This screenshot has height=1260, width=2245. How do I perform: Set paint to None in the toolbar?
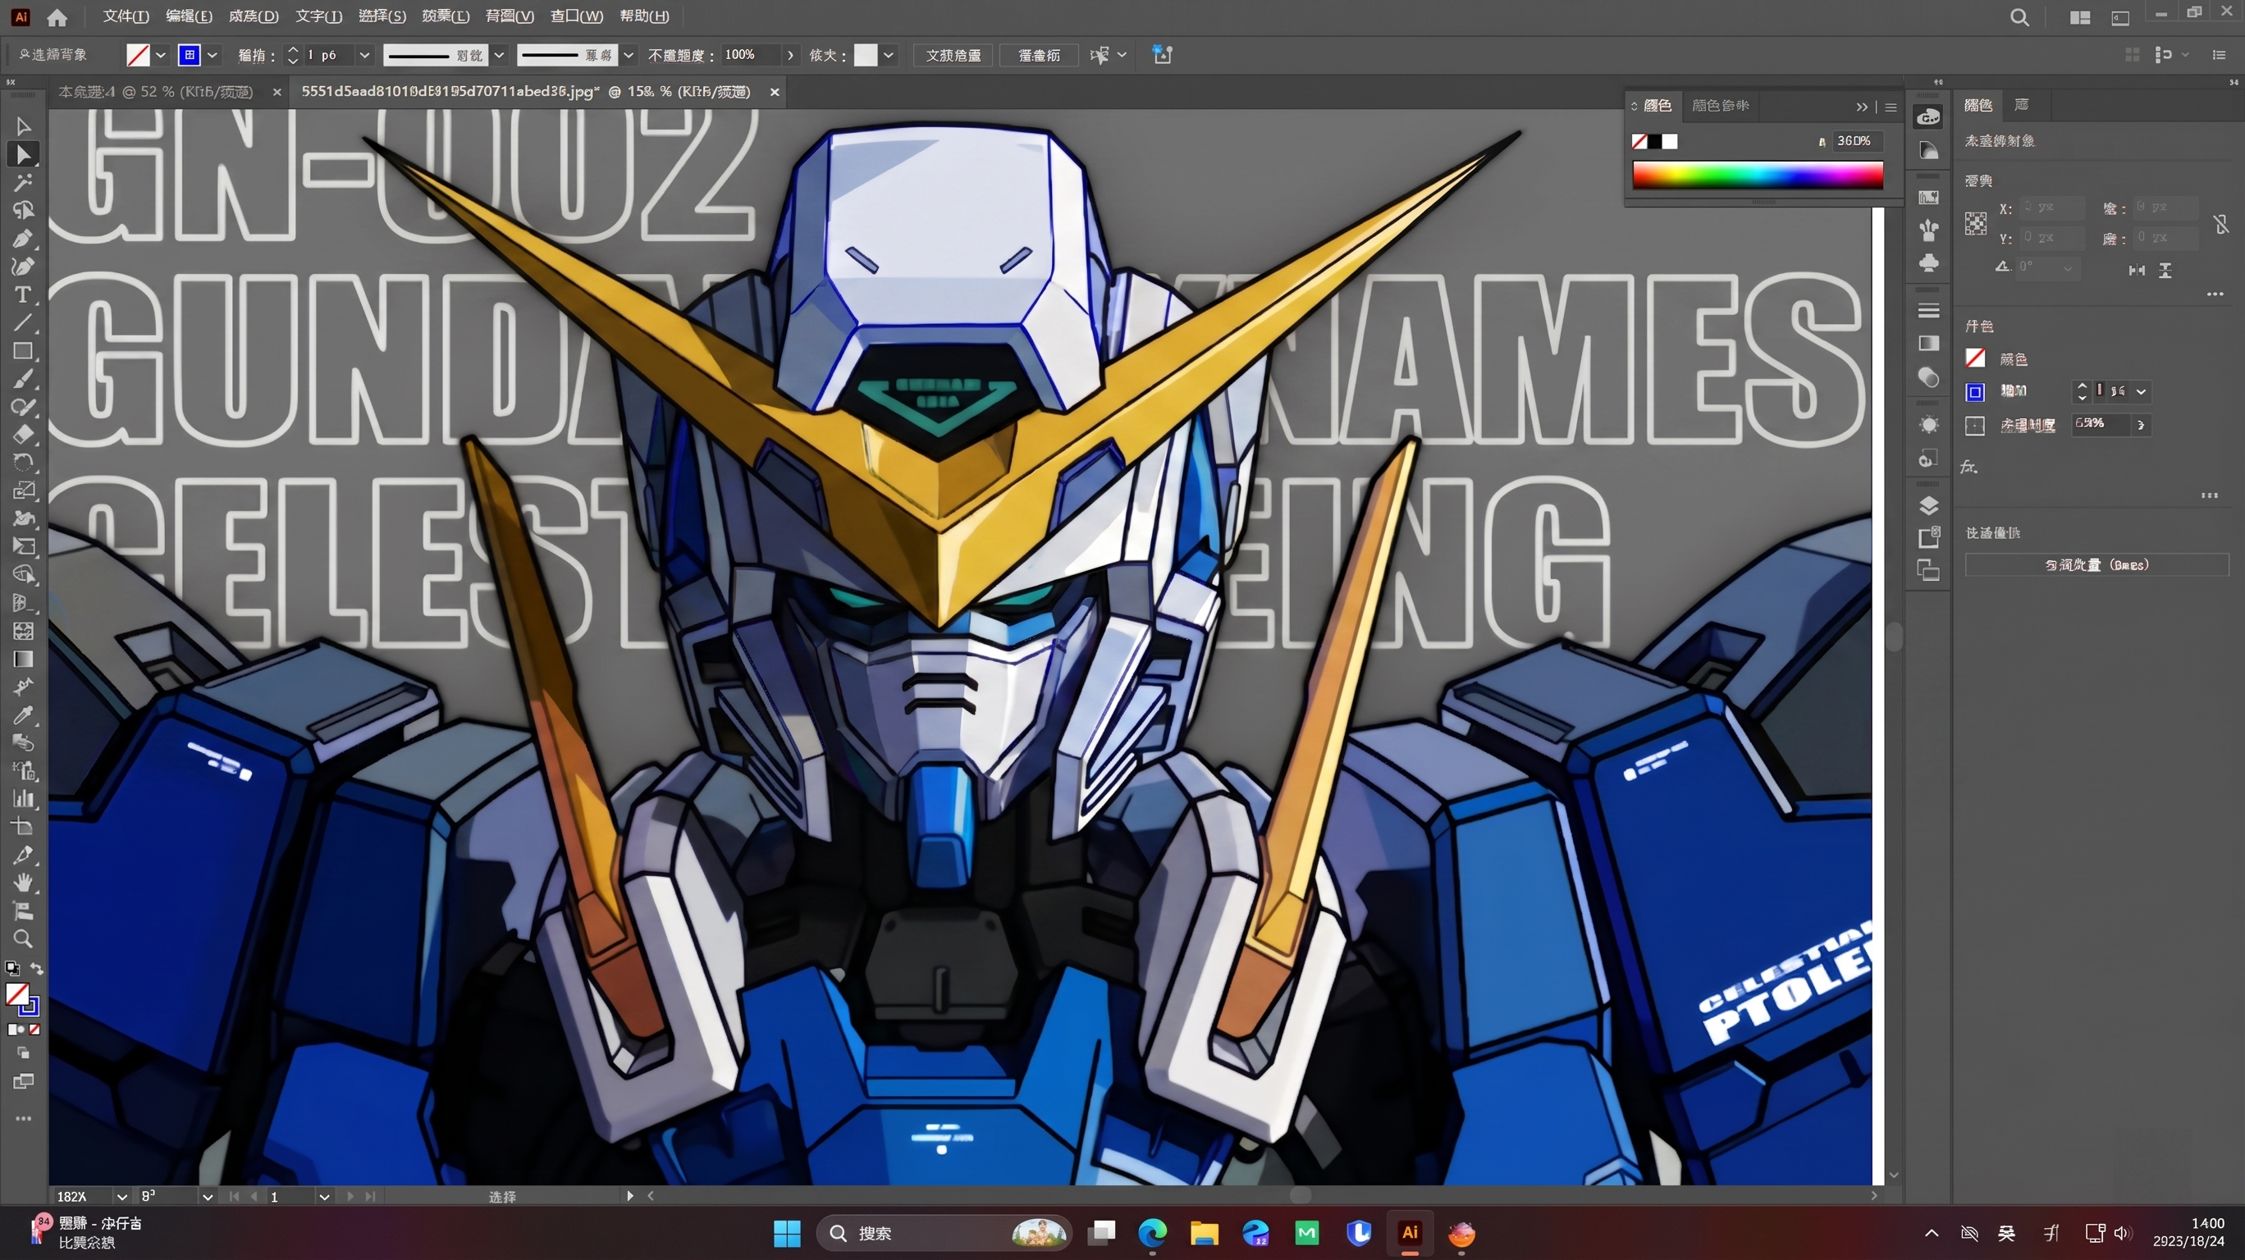(34, 1029)
